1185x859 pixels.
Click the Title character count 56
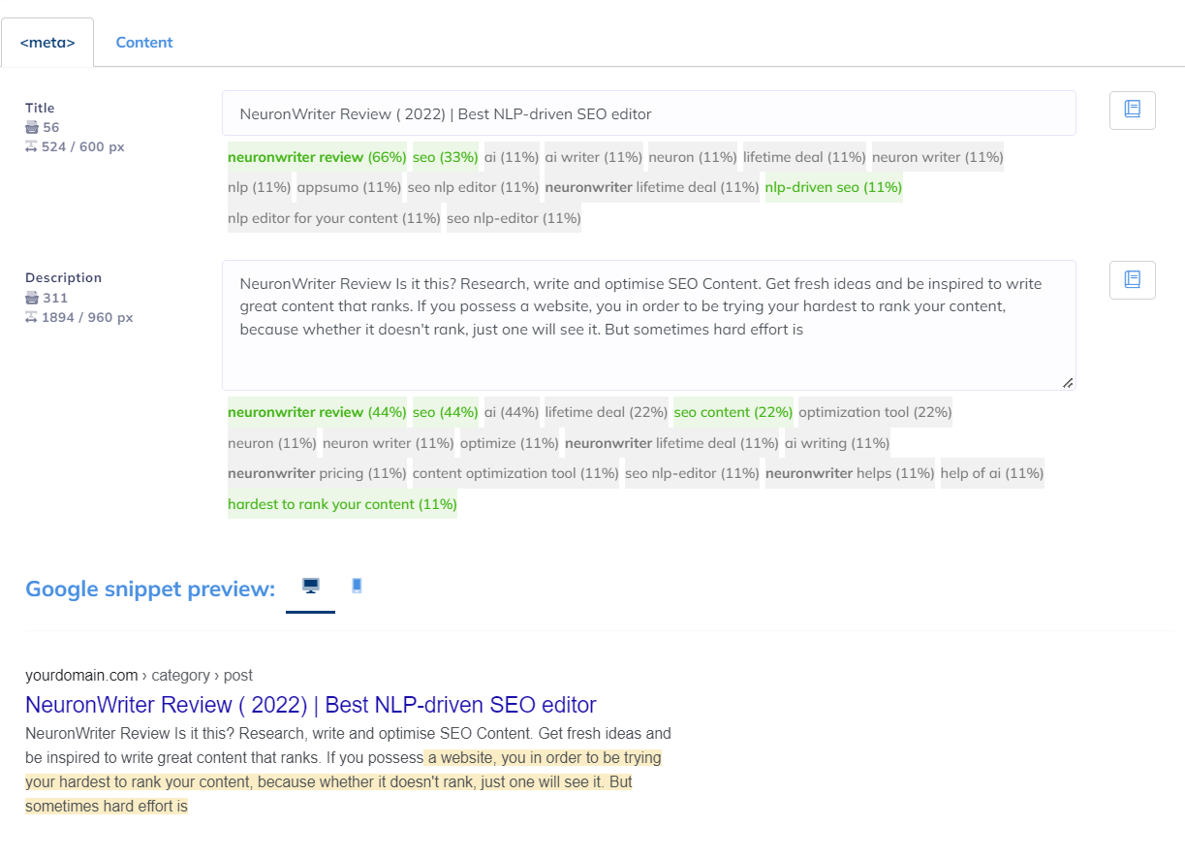coord(50,128)
